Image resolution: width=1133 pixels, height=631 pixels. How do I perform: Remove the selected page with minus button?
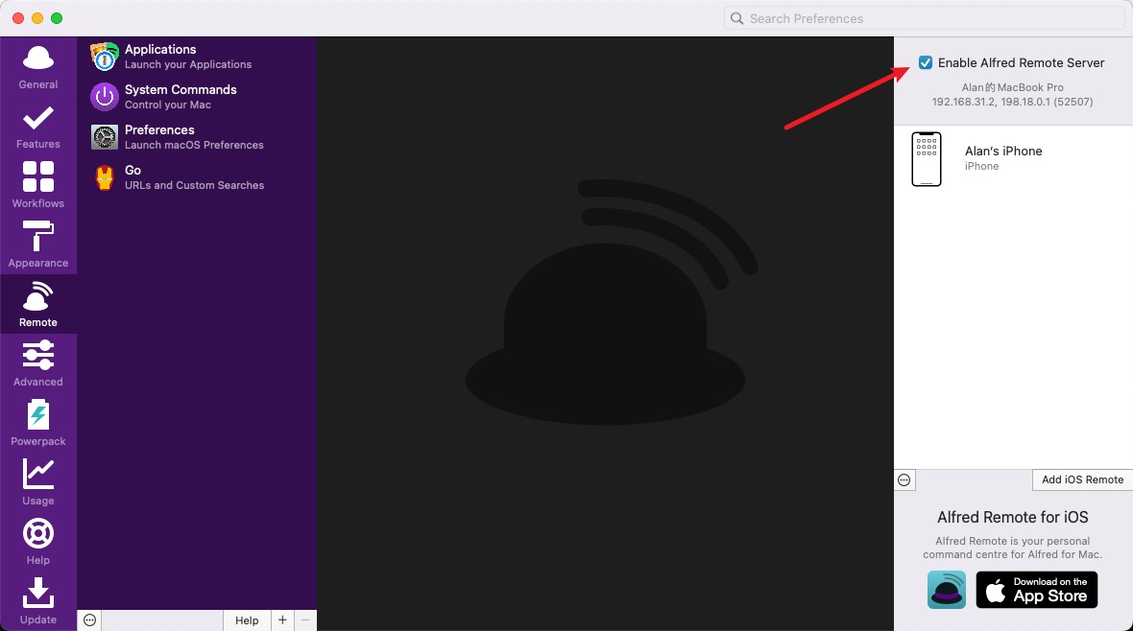coord(305,620)
